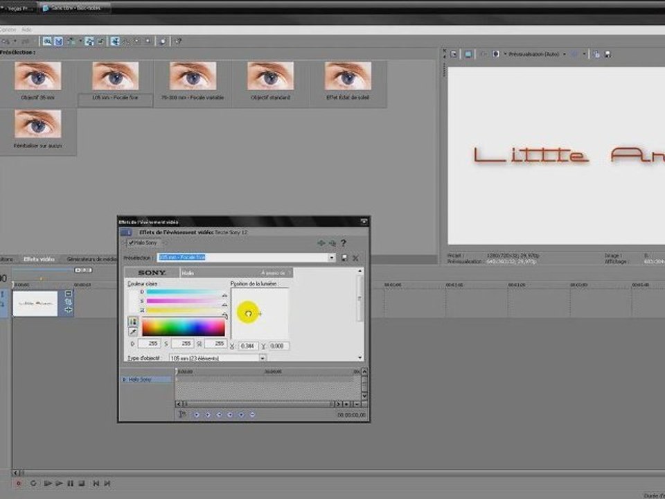Click the Présélection text field showing '105 mm'
665x499 pixels.
click(x=242, y=258)
